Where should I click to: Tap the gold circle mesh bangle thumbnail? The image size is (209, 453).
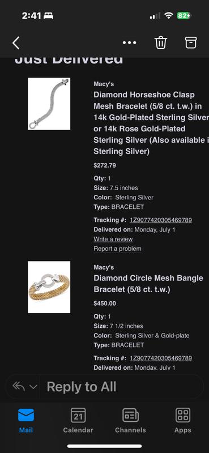pyautogui.click(x=49, y=287)
